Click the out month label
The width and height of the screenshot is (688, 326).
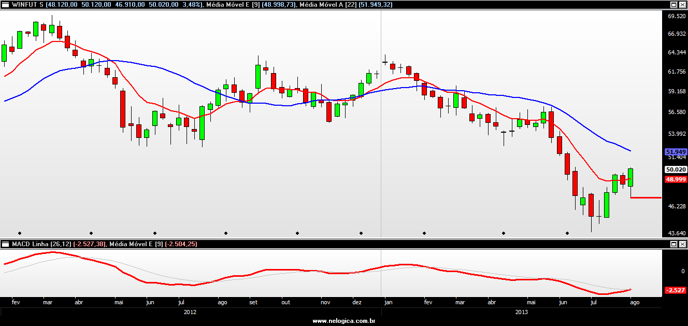pos(285,302)
